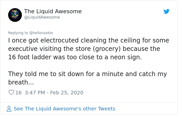
Task: See The Liquid Awesome's other Tweets
Action: coord(65,109)
